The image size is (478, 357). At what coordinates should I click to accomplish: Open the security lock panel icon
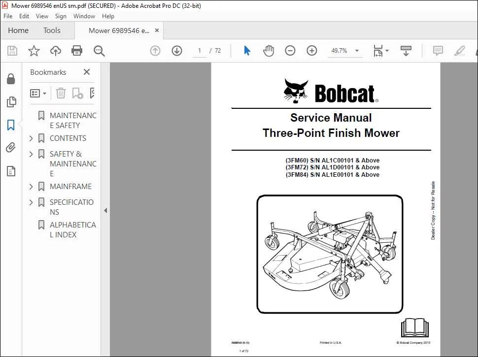[x=11, y=79]
